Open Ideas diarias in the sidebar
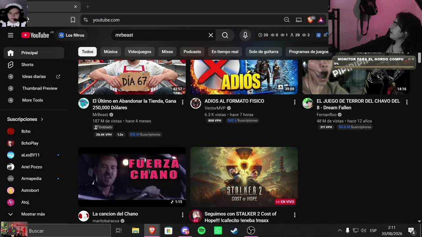 (x=34, y=76)
